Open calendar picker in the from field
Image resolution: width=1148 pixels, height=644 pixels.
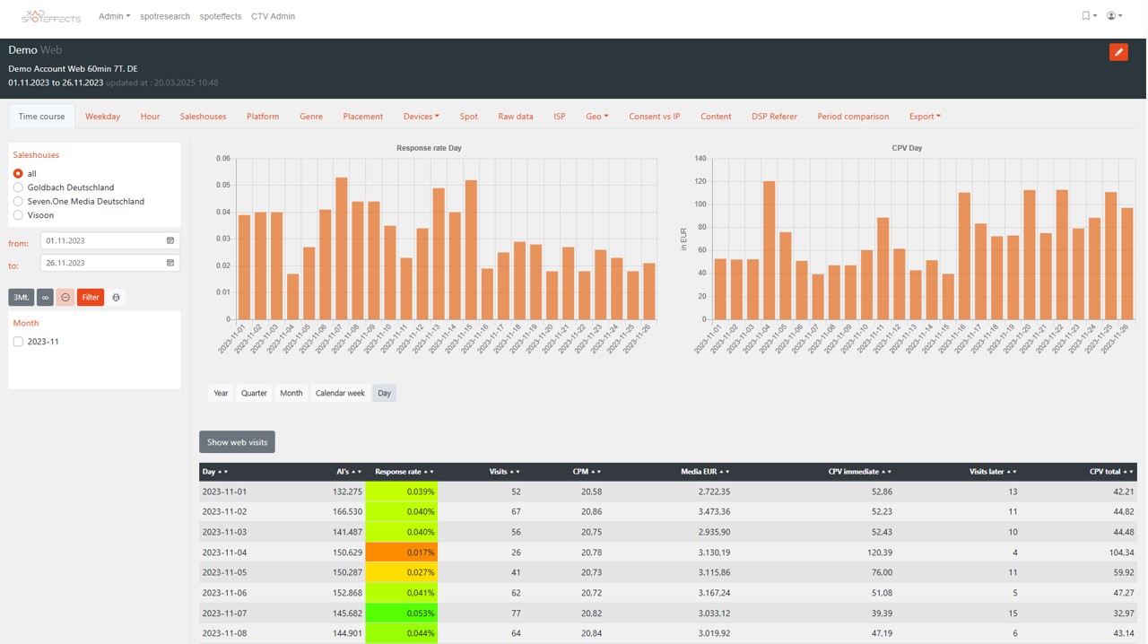click(170, 240)
